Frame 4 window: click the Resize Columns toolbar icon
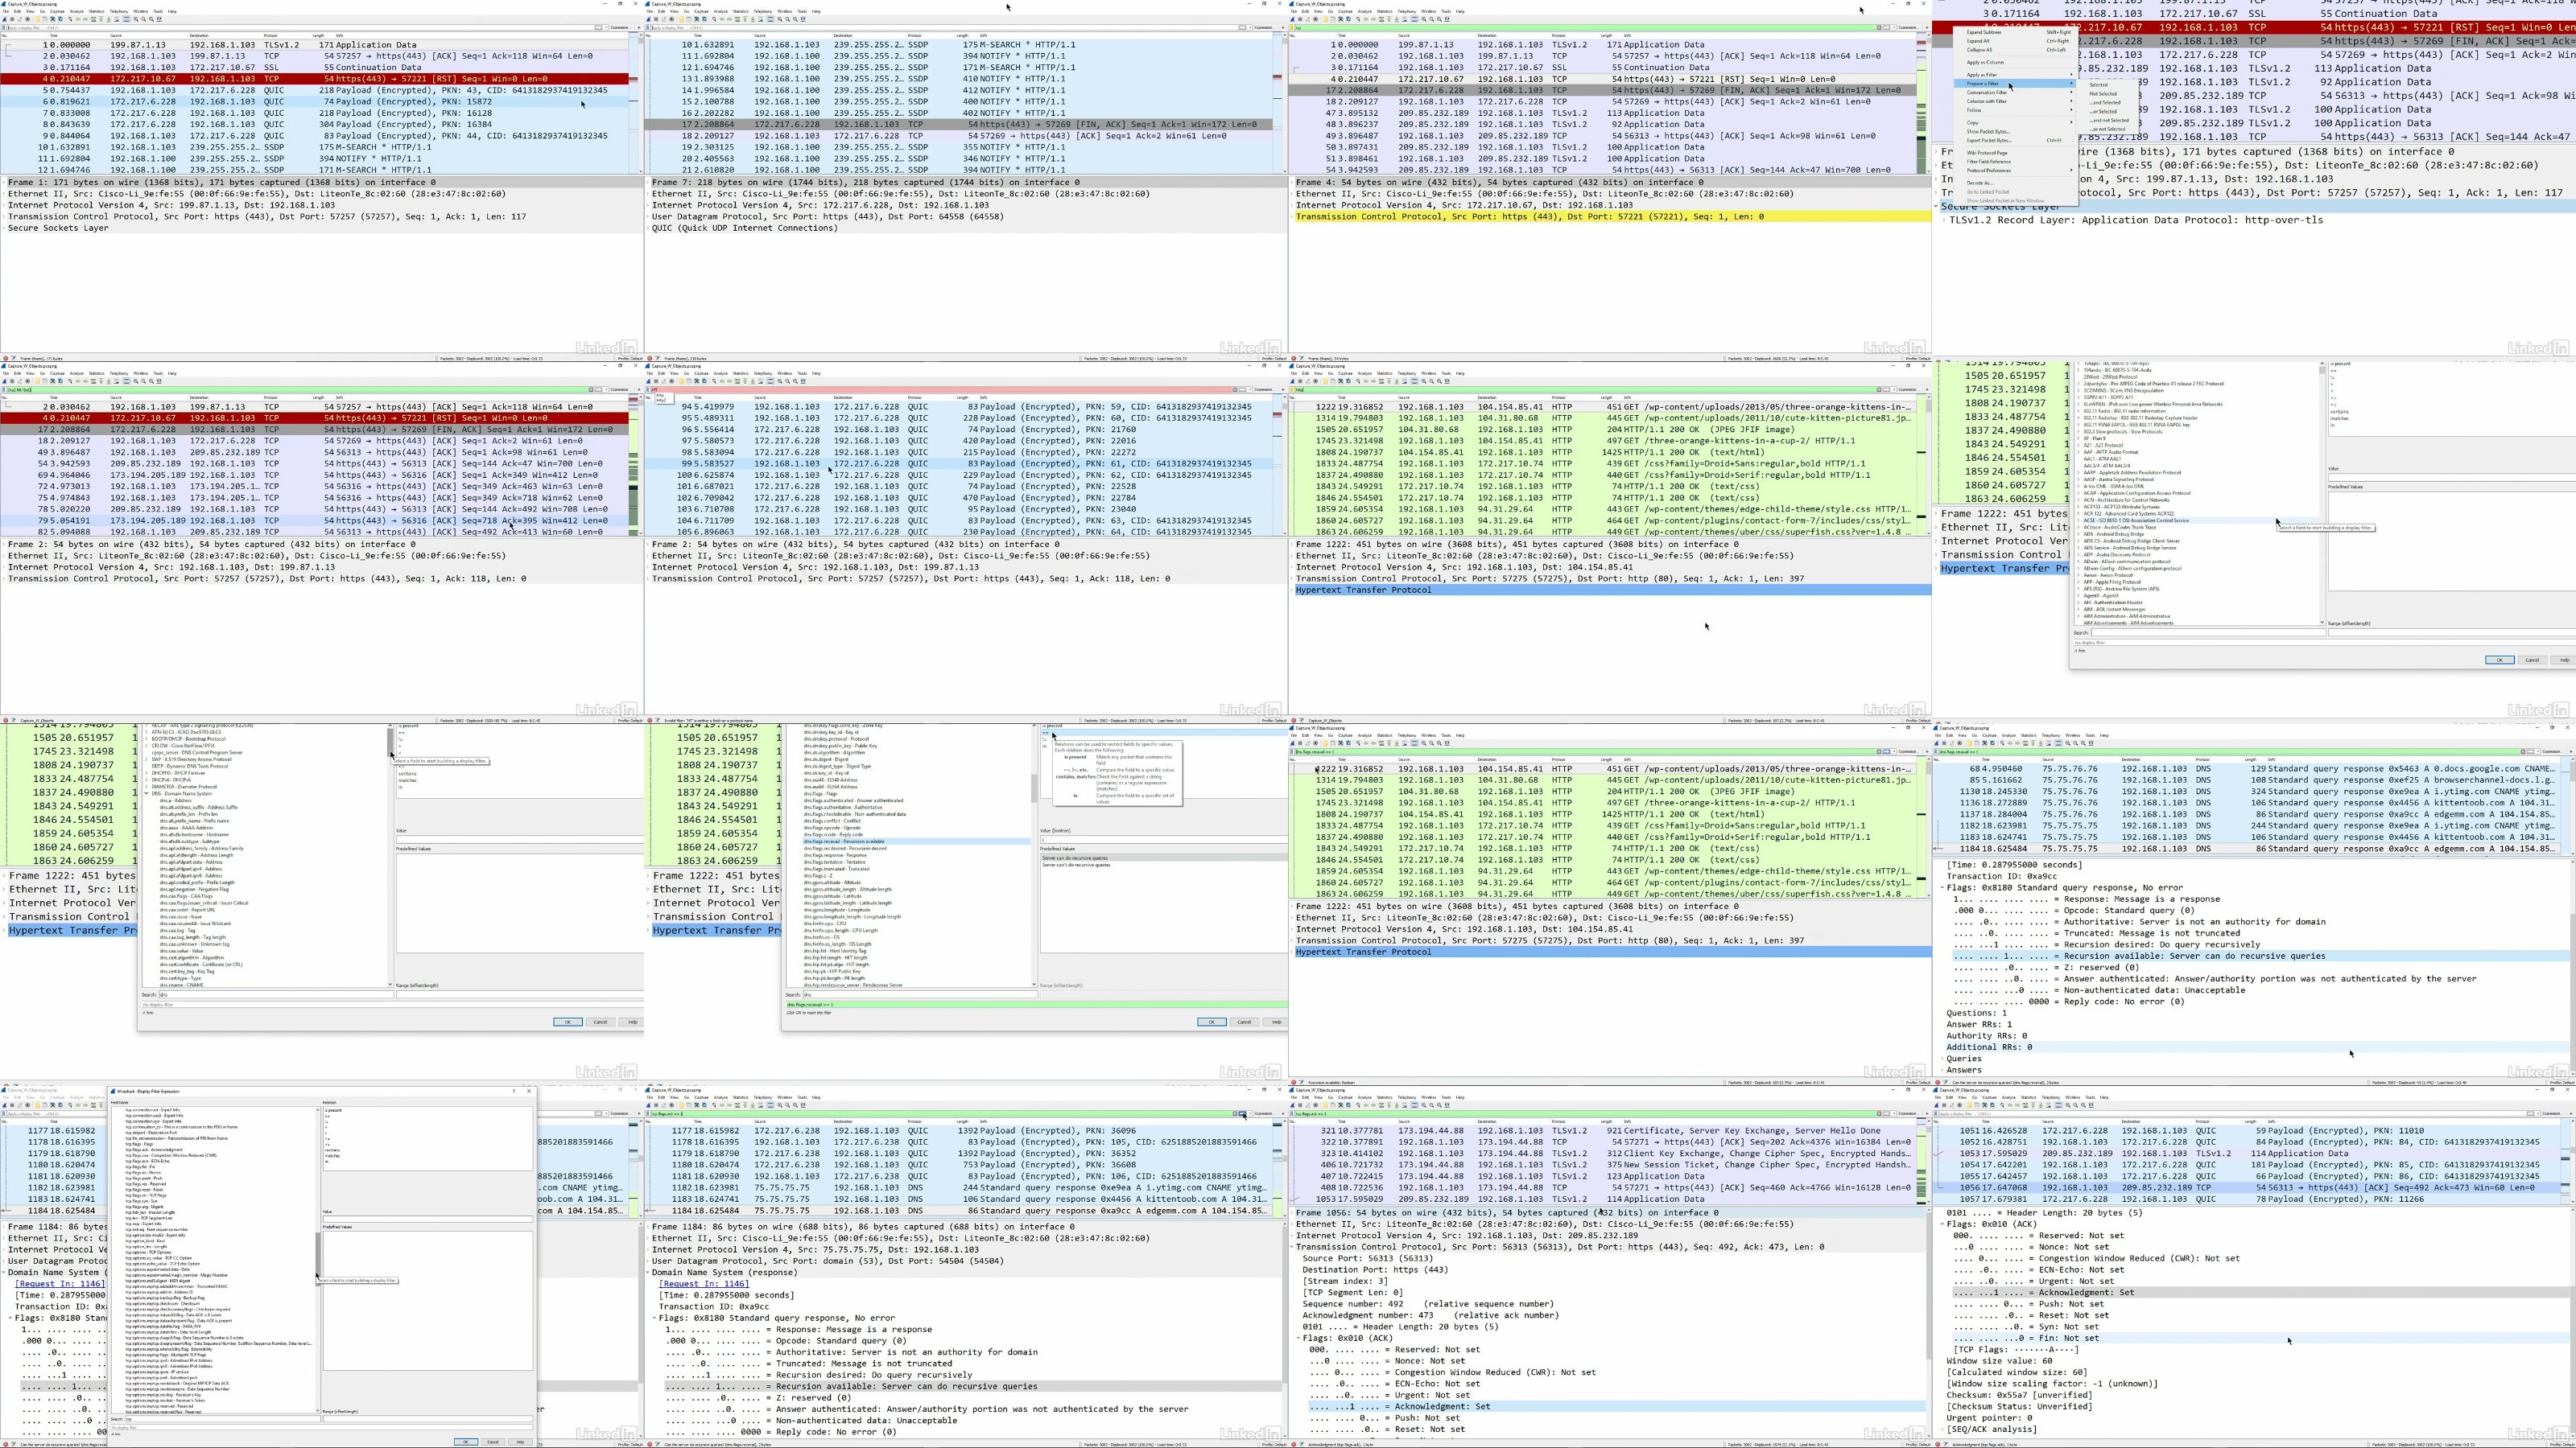 click(1447, 19)
